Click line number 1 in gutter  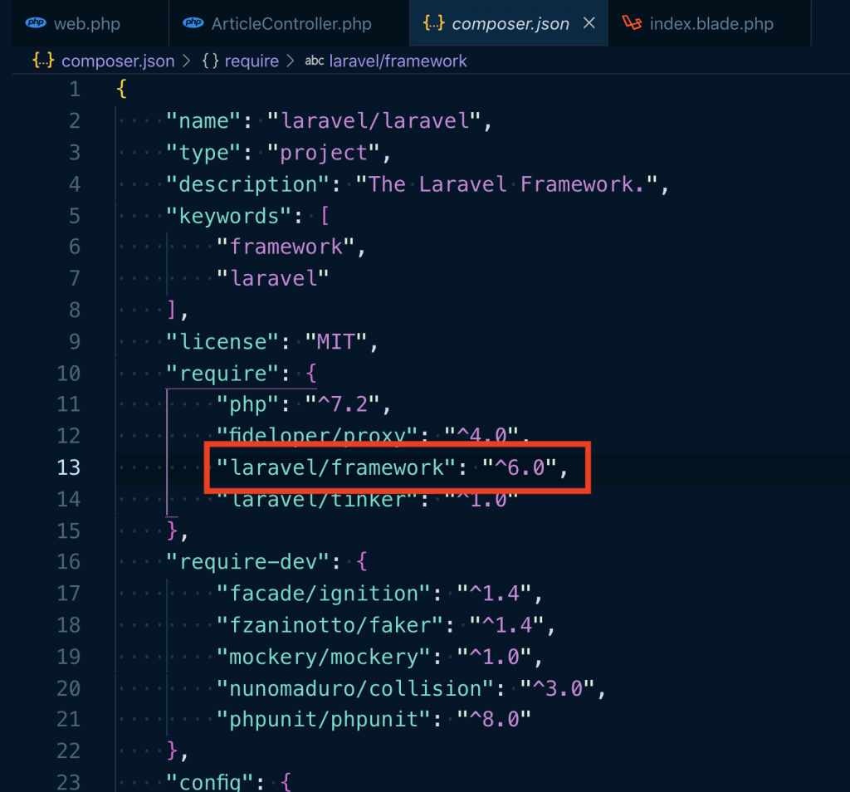click(x=75, y=90)
